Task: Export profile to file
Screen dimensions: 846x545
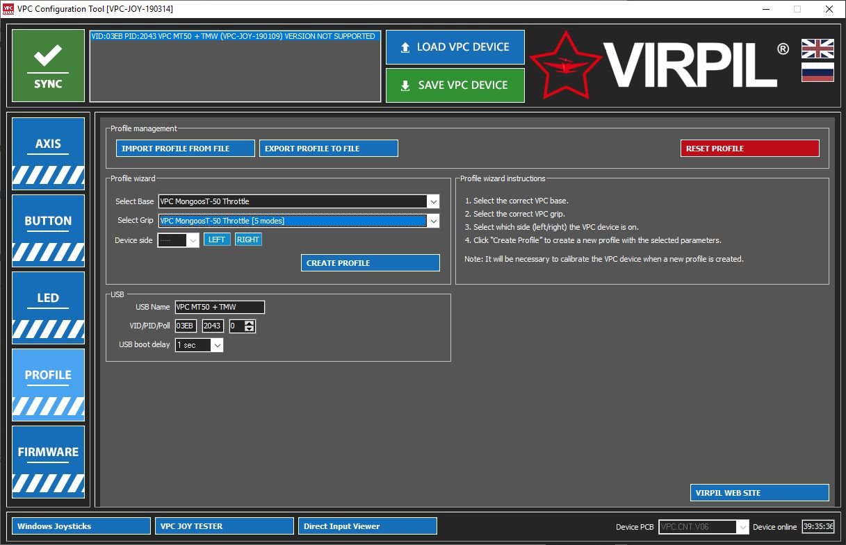Action: coord(329,149)
